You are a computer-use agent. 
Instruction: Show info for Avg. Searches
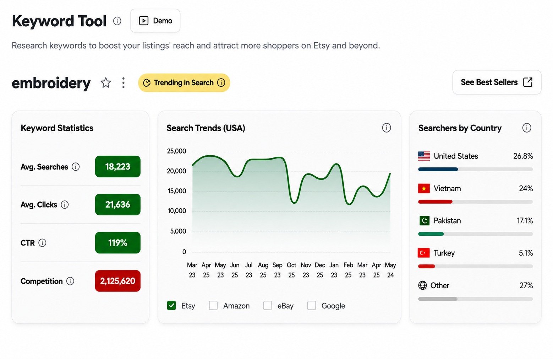click(76, 167)
